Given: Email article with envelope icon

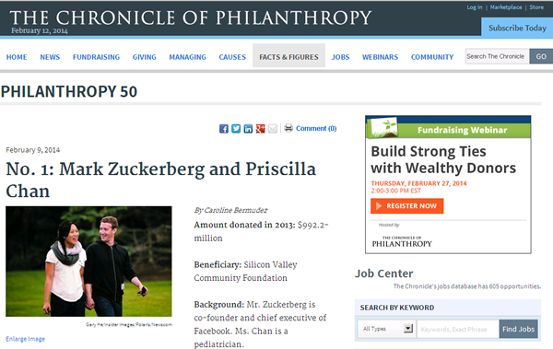Looking at the screenshot, I should click(273, 129).
